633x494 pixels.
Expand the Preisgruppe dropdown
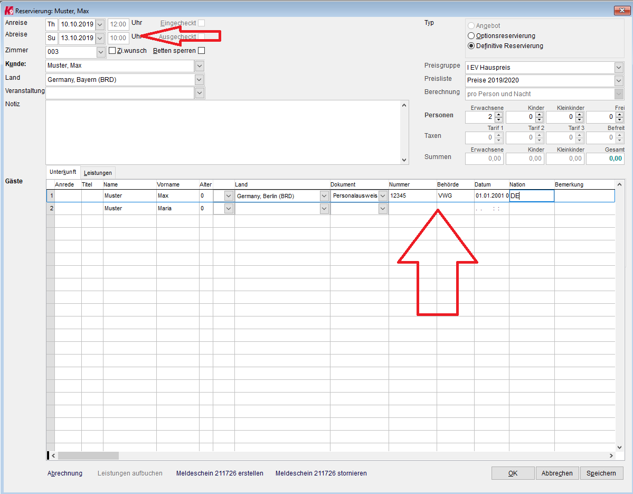(x=619, y=68)
